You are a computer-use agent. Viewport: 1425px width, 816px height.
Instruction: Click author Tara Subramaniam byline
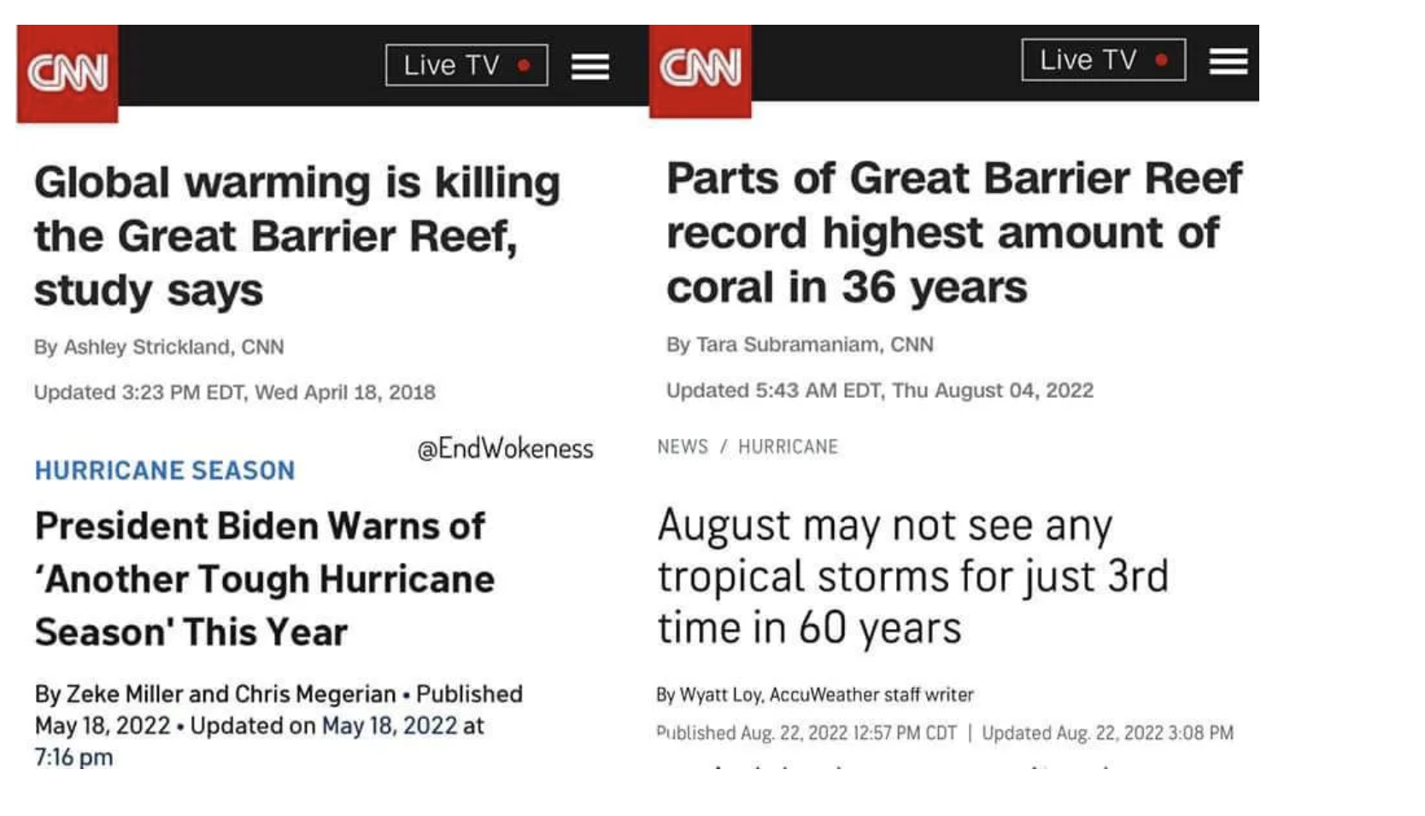[800, 344]
